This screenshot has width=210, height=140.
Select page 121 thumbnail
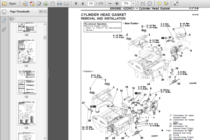26,51
